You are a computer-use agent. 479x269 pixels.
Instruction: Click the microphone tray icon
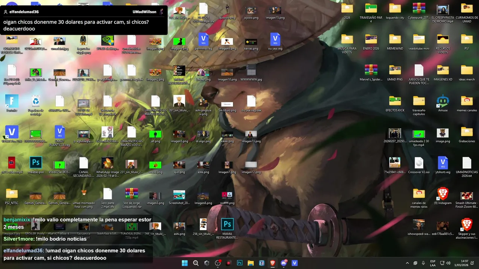tap(423, 263)
